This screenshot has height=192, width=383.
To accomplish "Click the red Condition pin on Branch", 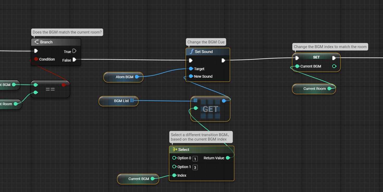I will tap(36, 59).
